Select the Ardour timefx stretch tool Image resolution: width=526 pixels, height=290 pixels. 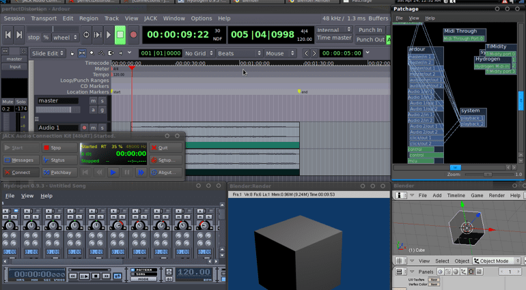pyautogui.click(x=111, y=53)
